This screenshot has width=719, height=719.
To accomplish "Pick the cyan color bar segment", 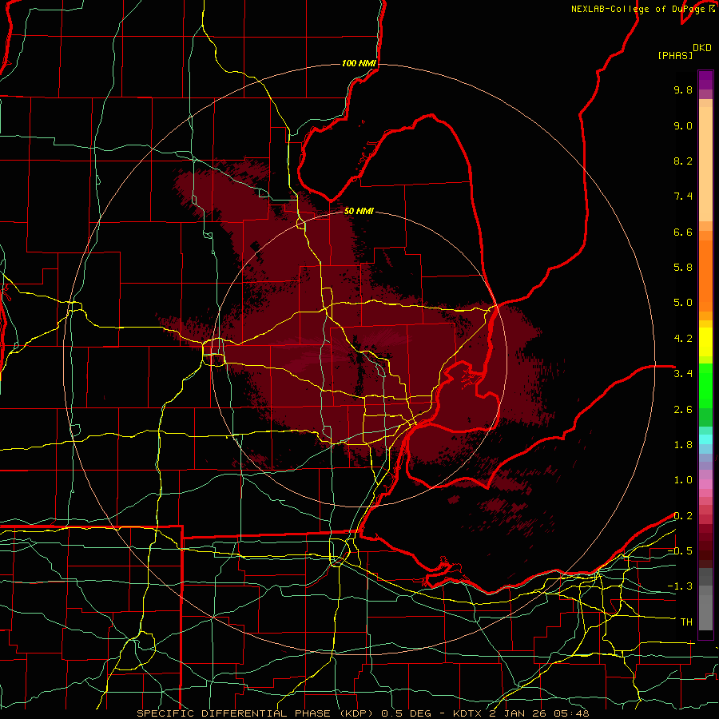I will click(705, 439).
